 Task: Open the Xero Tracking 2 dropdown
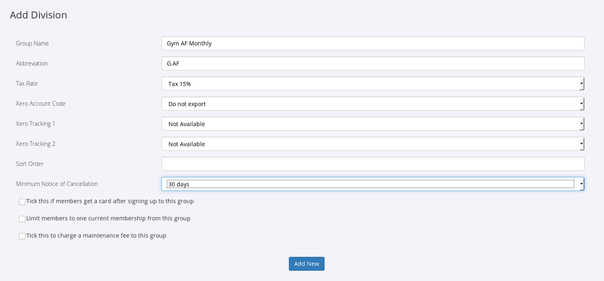click(373, 144)
